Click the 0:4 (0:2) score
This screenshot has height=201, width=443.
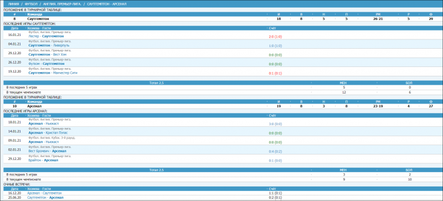pyautogui.click(x=275, y=152)
